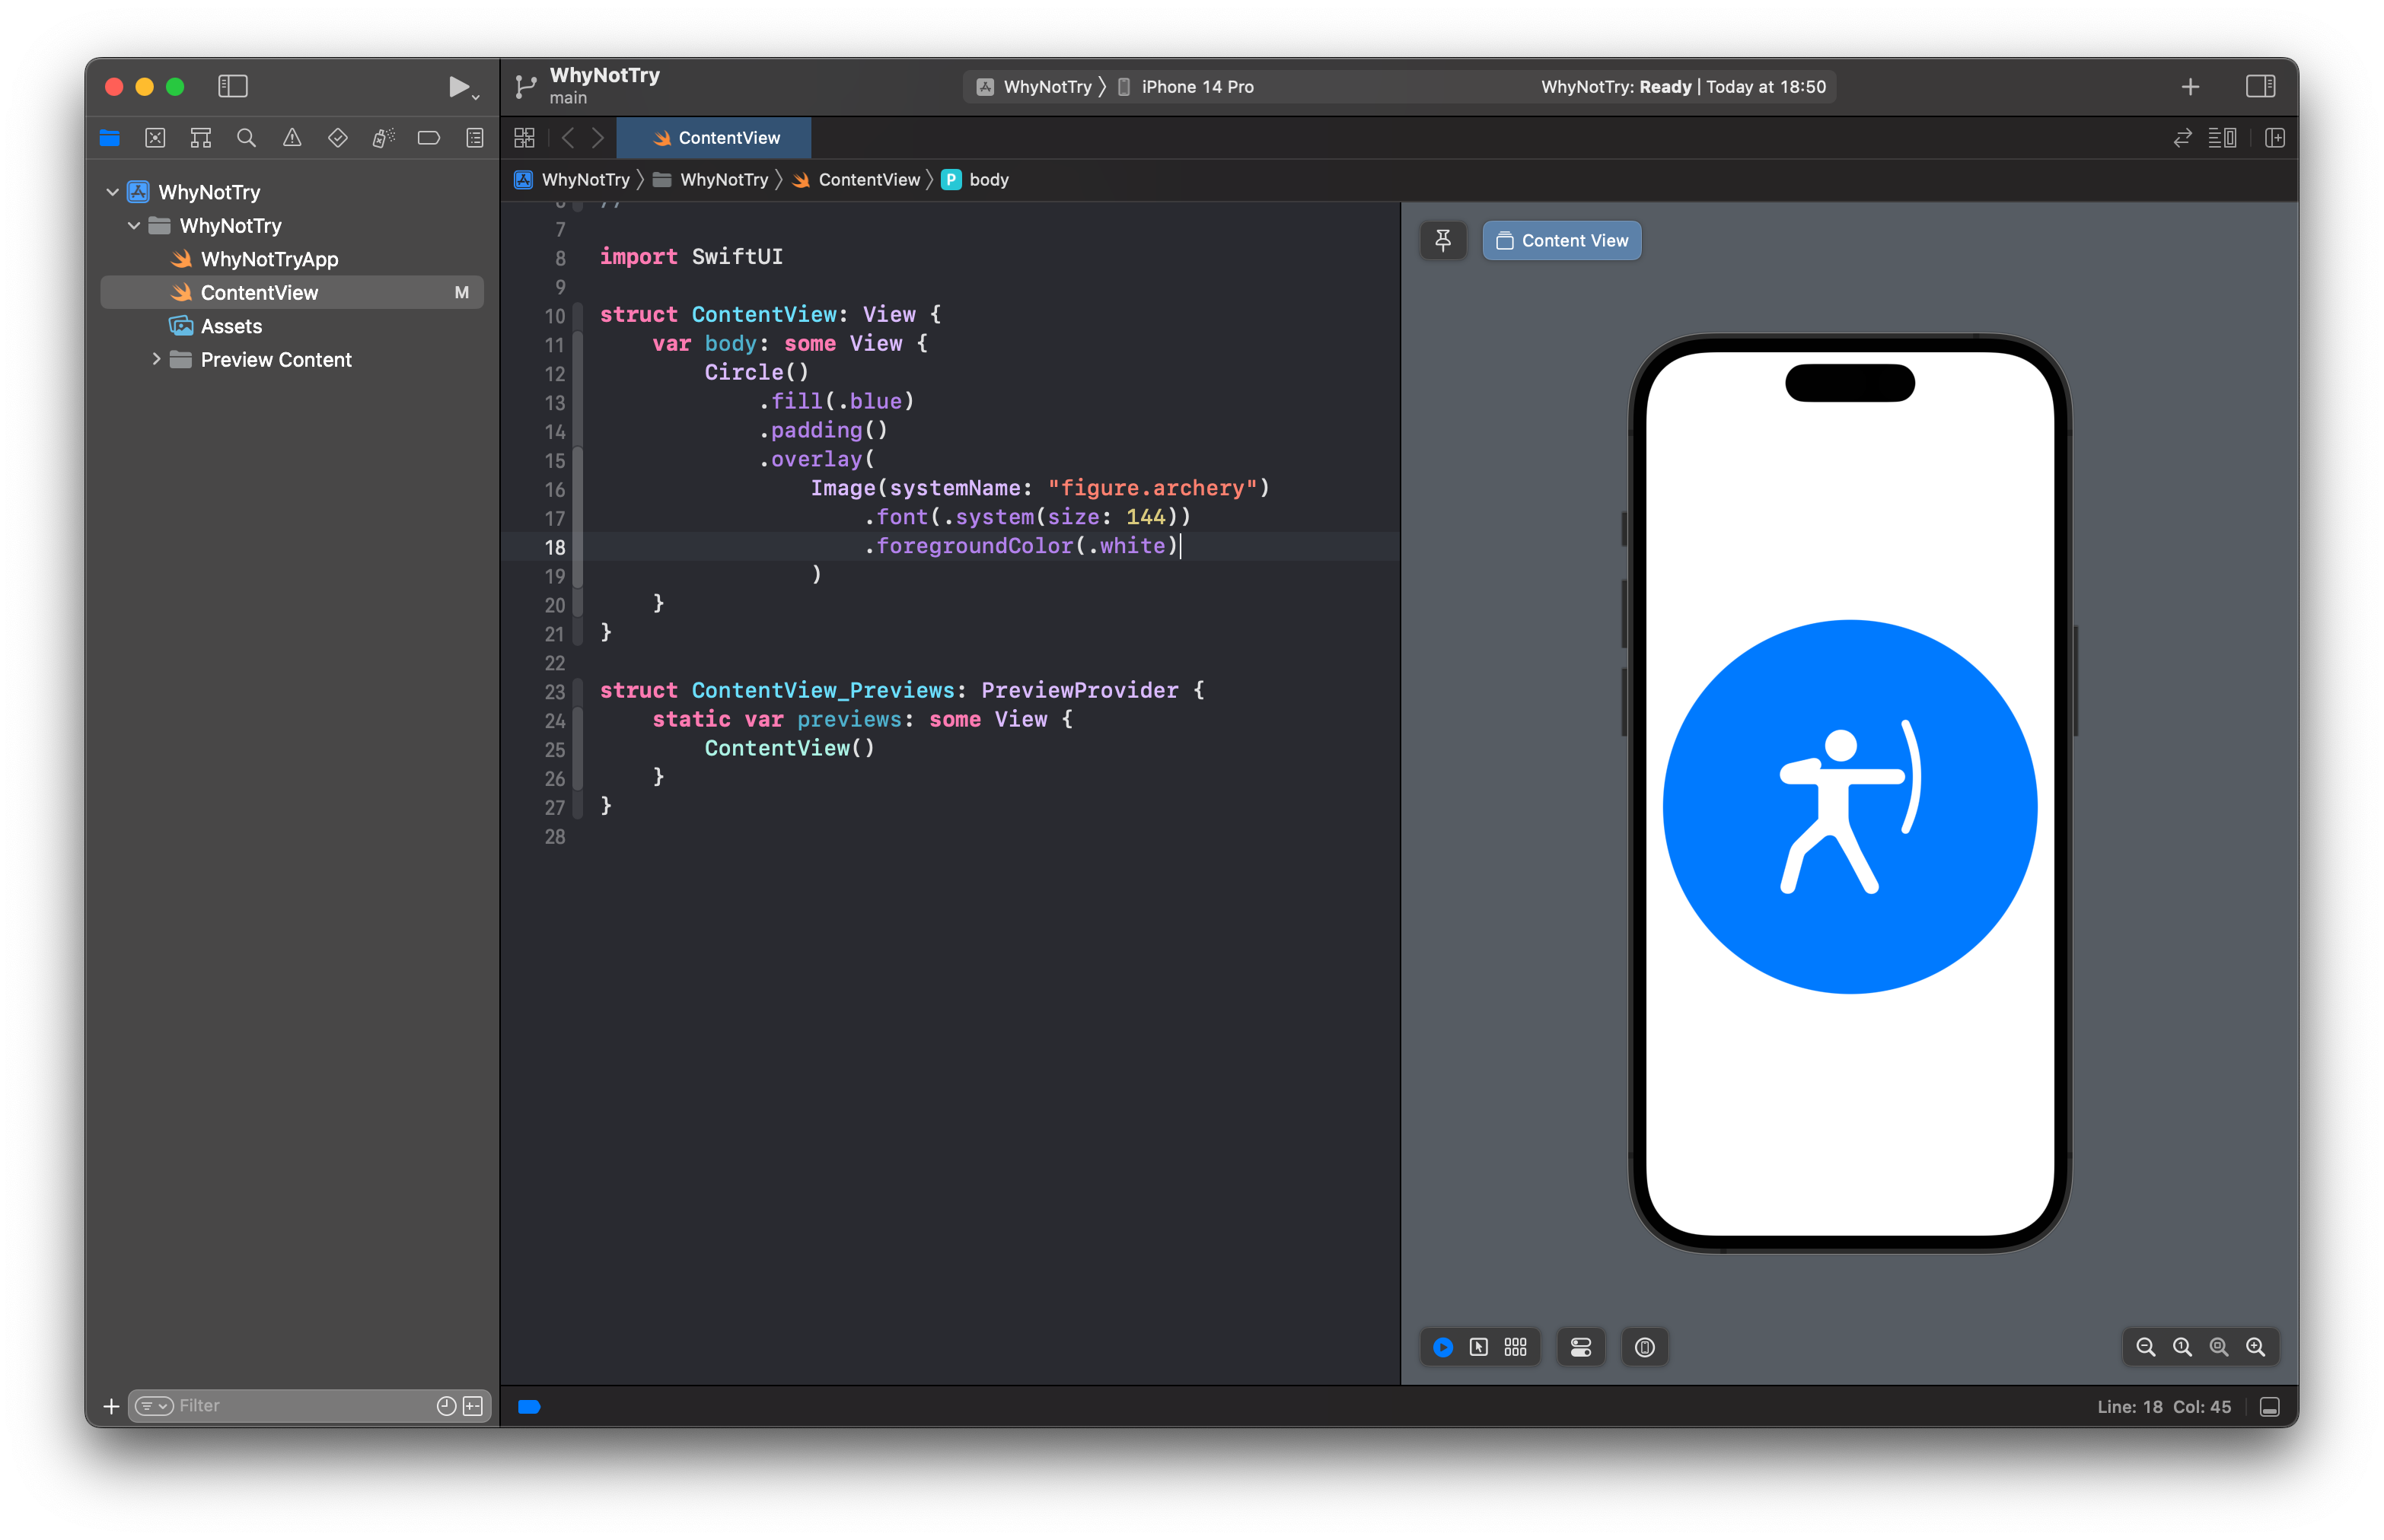Viewport: 2384px width, 1540px height.
Task: Click the Assets folder in navigator
Action: pyautogui.click(x=233, y=326)
